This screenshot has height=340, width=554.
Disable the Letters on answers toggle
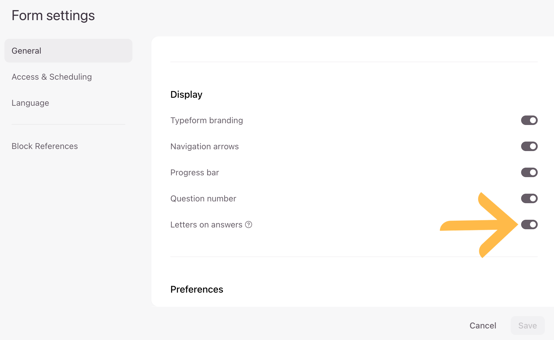(x=529, y=224)
